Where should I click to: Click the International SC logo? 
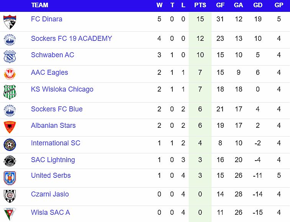pos(9,145)
